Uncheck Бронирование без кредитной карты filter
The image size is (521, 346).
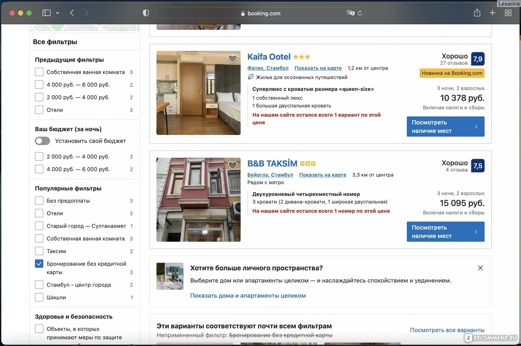click(39, 264)
